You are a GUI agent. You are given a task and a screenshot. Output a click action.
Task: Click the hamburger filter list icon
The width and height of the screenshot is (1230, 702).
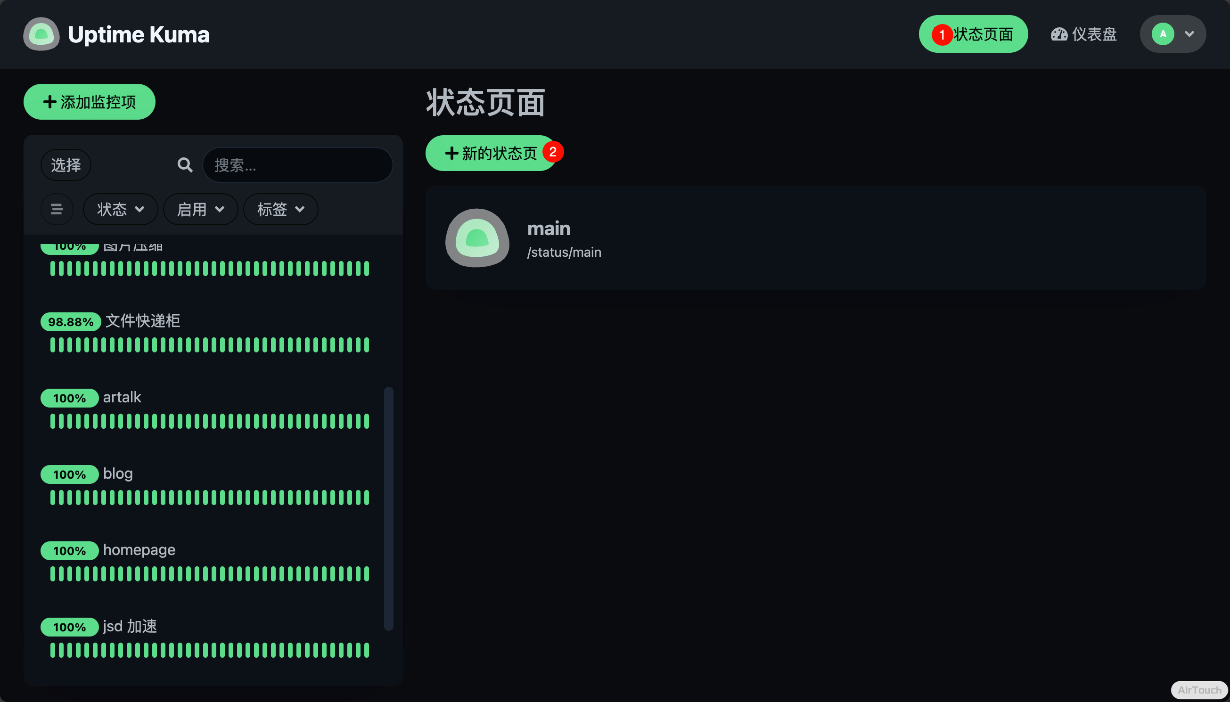tap(57, 209)
